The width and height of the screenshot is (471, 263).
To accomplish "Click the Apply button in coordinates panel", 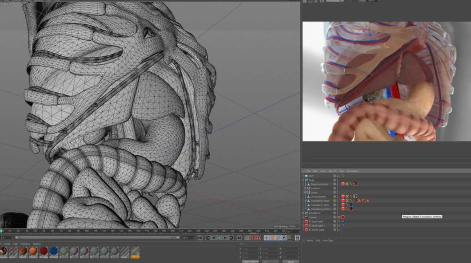I will click(x=290, y=261).
